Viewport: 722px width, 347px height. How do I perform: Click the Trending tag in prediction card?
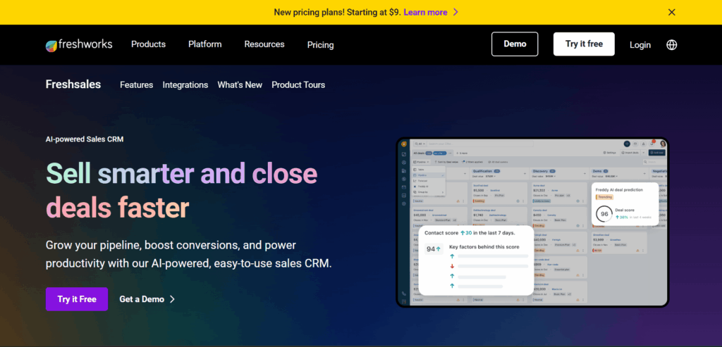tap(604, 197)
